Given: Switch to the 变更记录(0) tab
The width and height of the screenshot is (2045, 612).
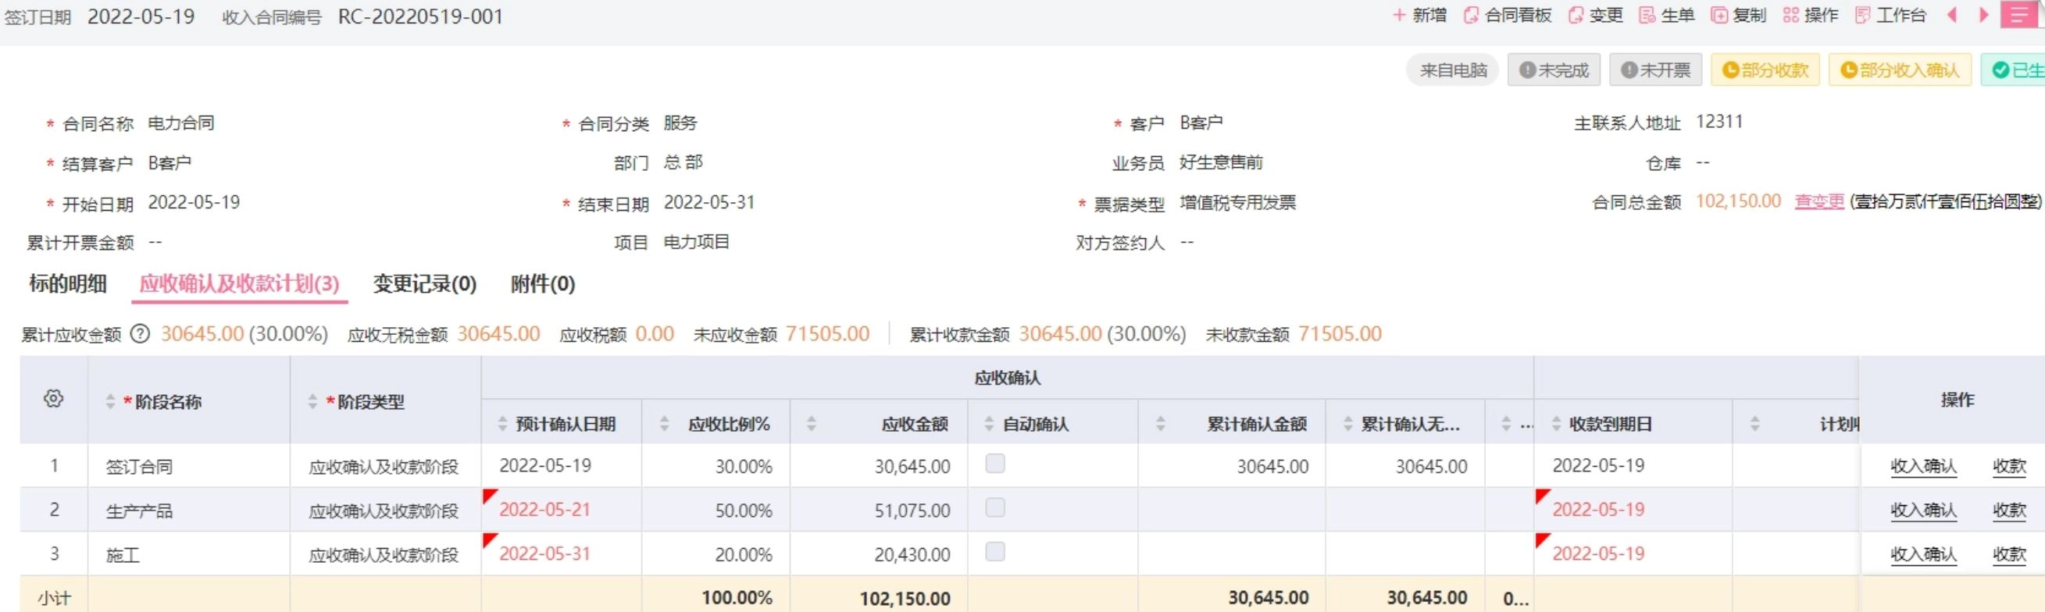Looking at the screenshot, I should [x=425, y=284].
